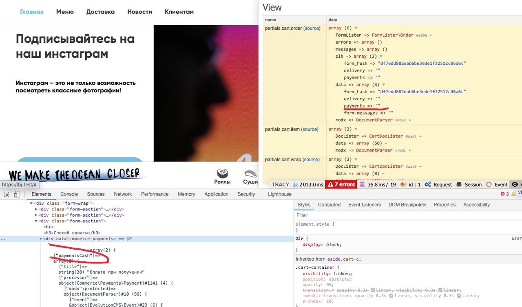Open the Event Listeners tab
The width and height of the screenshot is (522, 307).
click(x=365, y=205)
